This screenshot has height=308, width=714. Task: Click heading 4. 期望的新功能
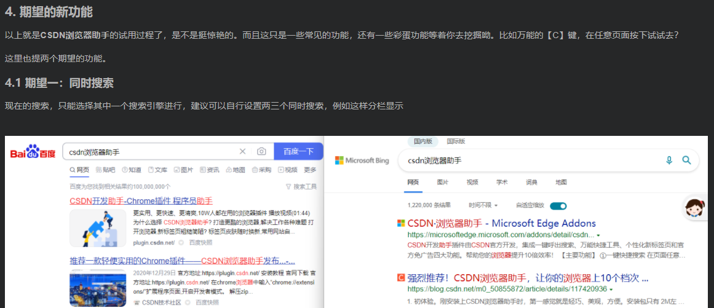point(49,12)
